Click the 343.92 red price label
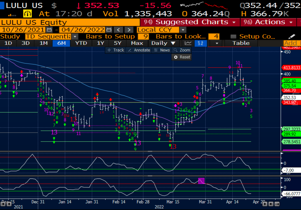Viewport: 301px width, 210px height. pos(291,103)
